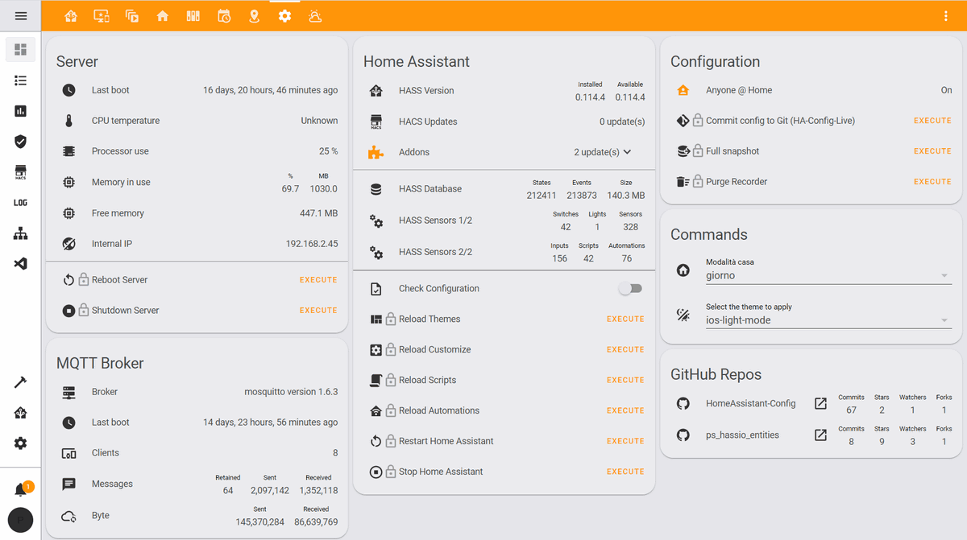Click the ps_hassio_entities repo name
967x540 pixels.
pos(742,435)
